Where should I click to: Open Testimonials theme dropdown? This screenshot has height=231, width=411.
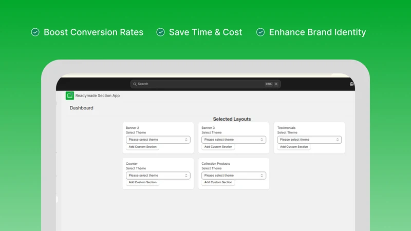309,140
